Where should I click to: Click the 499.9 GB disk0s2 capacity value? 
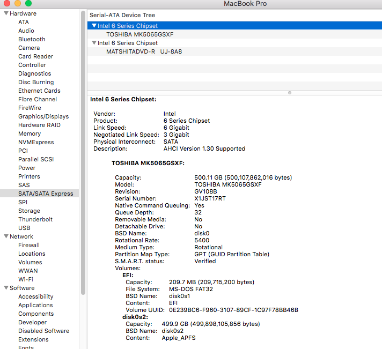click(x=211, y=324)
